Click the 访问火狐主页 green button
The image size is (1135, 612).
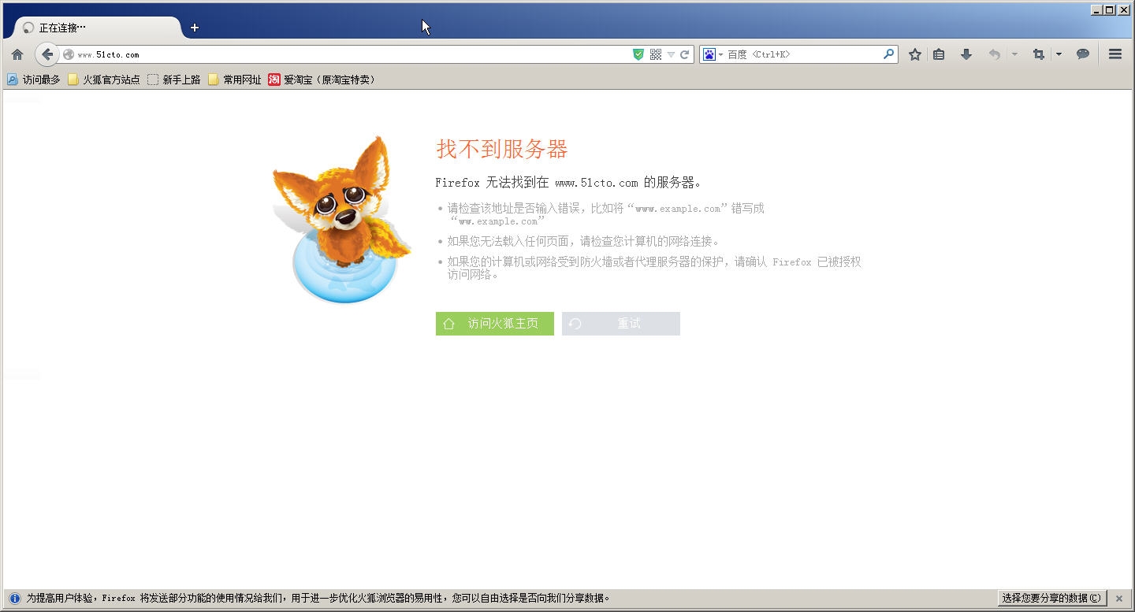coord(495,324)
